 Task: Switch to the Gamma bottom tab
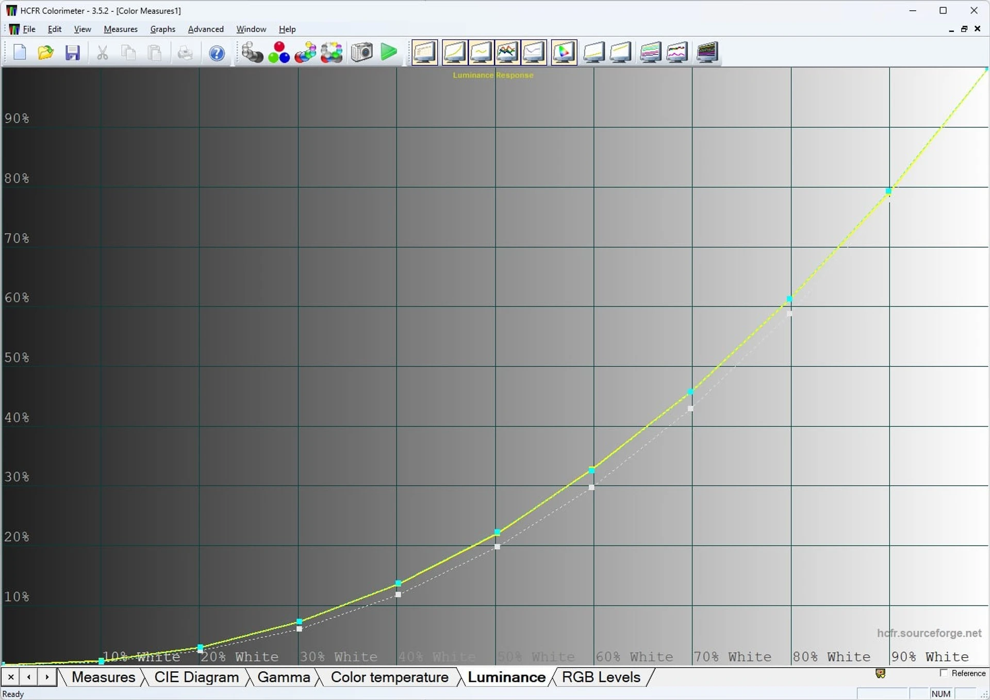284,677
